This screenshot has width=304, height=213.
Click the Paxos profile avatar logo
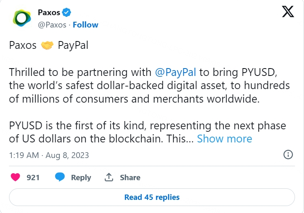pyautogui.click(x=21, y=18)
